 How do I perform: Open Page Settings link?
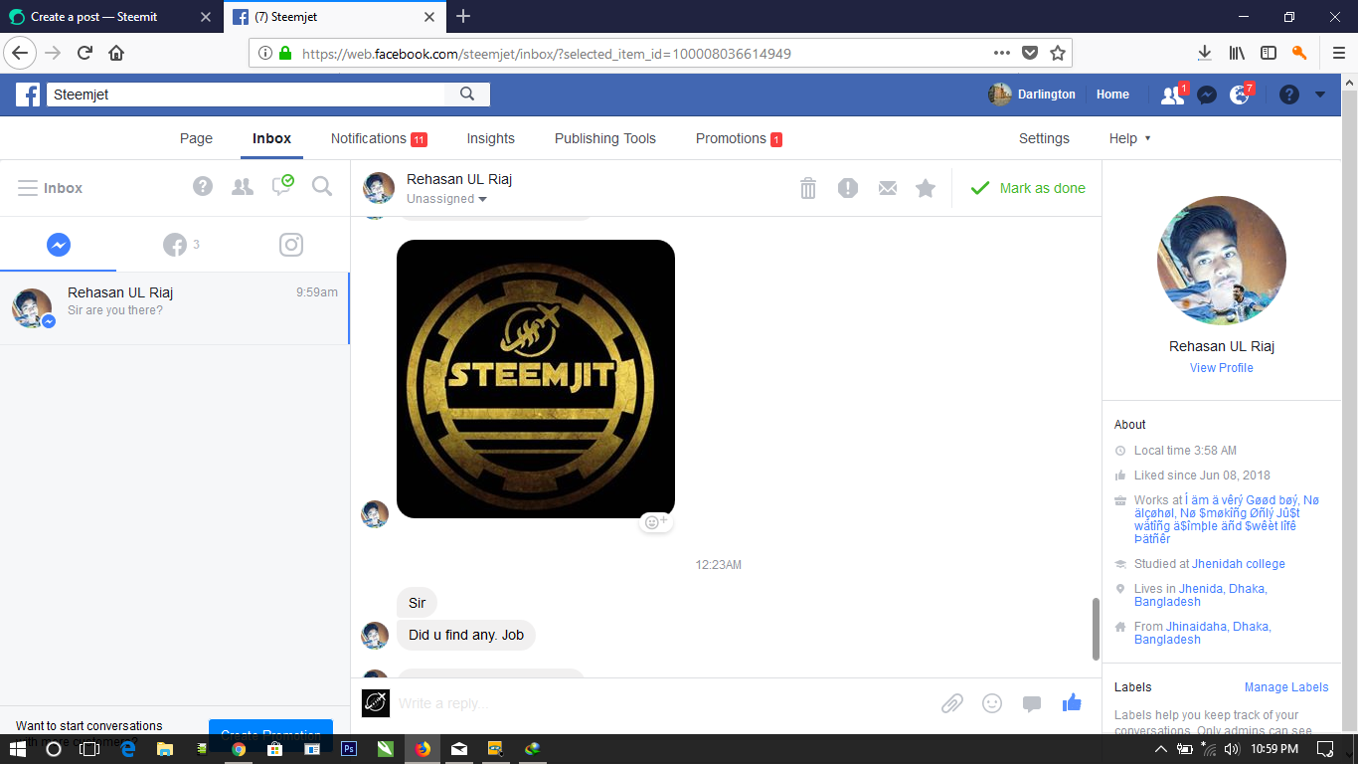pyautogui.click(x=1044, y=138)
